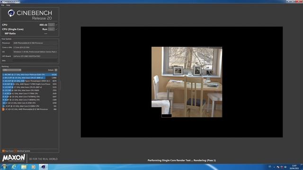Open the ranking type CPU dropdown
The height and width of the screenshot is (170, 303).
[12, 70]
